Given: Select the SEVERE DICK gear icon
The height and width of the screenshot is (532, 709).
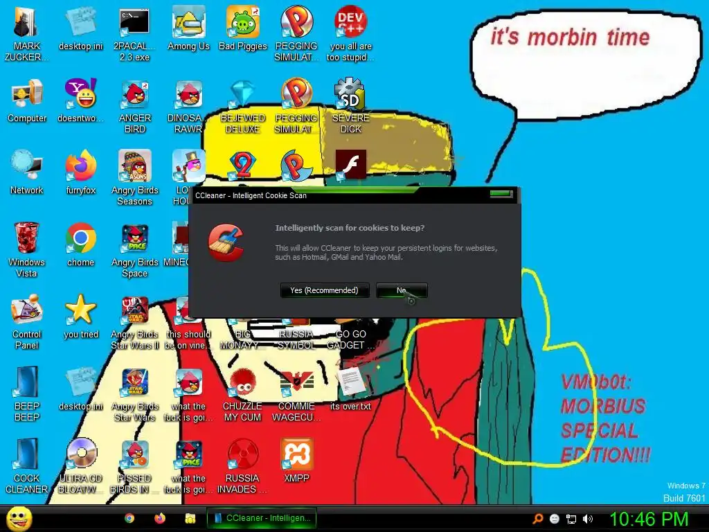Looking at the screenshot, I should (350, 107).
